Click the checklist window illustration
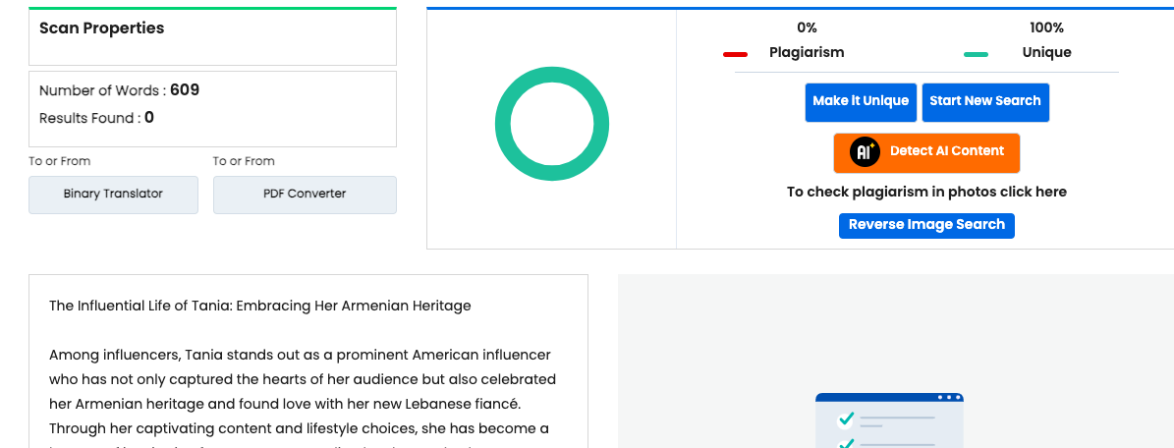This screenshot has height=448, width=1174. [x=889, y=420]
